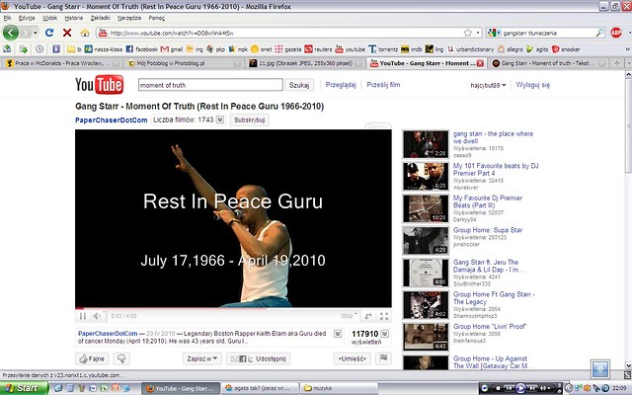The height and width of the screenshot is (395, 632).
Task: Open the gmail bookmark
Action: point(172,49)
